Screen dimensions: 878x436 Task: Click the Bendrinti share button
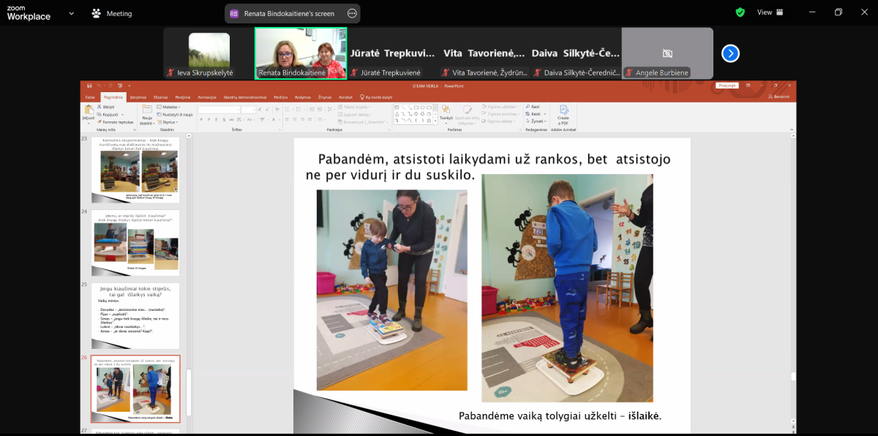[781, 97]
